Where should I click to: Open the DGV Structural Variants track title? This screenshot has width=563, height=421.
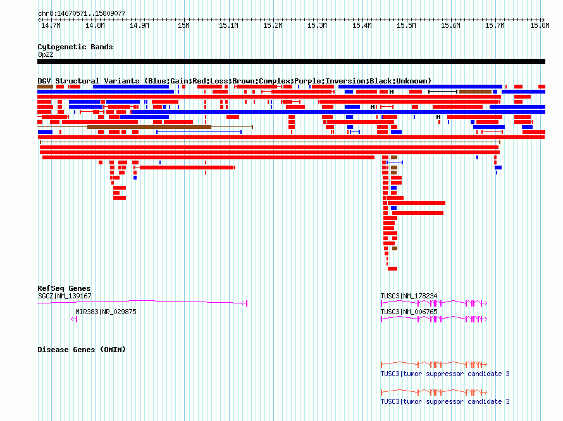click(x=234, y=81)
